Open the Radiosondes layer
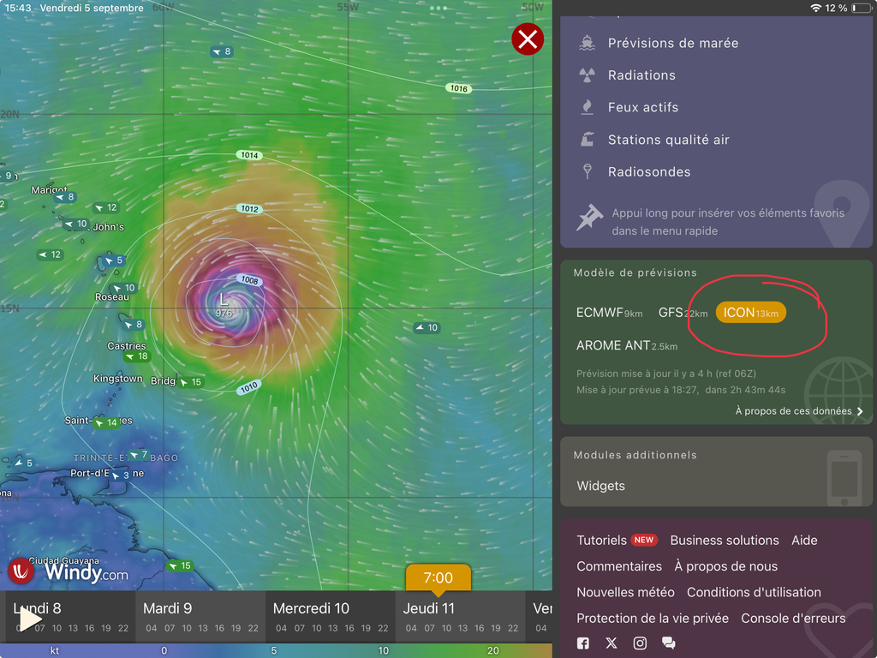 (x=649, y=171)
